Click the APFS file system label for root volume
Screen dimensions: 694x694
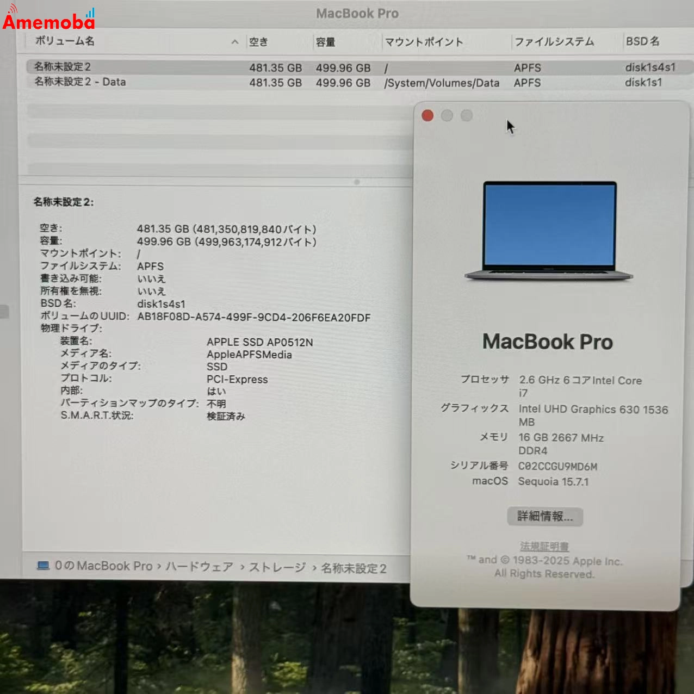[x=526, y=67]
